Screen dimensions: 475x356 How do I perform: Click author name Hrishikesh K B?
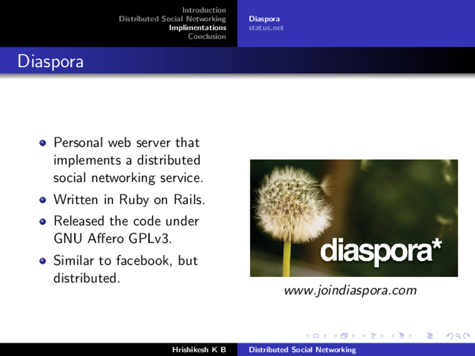[x=199, y=350]
